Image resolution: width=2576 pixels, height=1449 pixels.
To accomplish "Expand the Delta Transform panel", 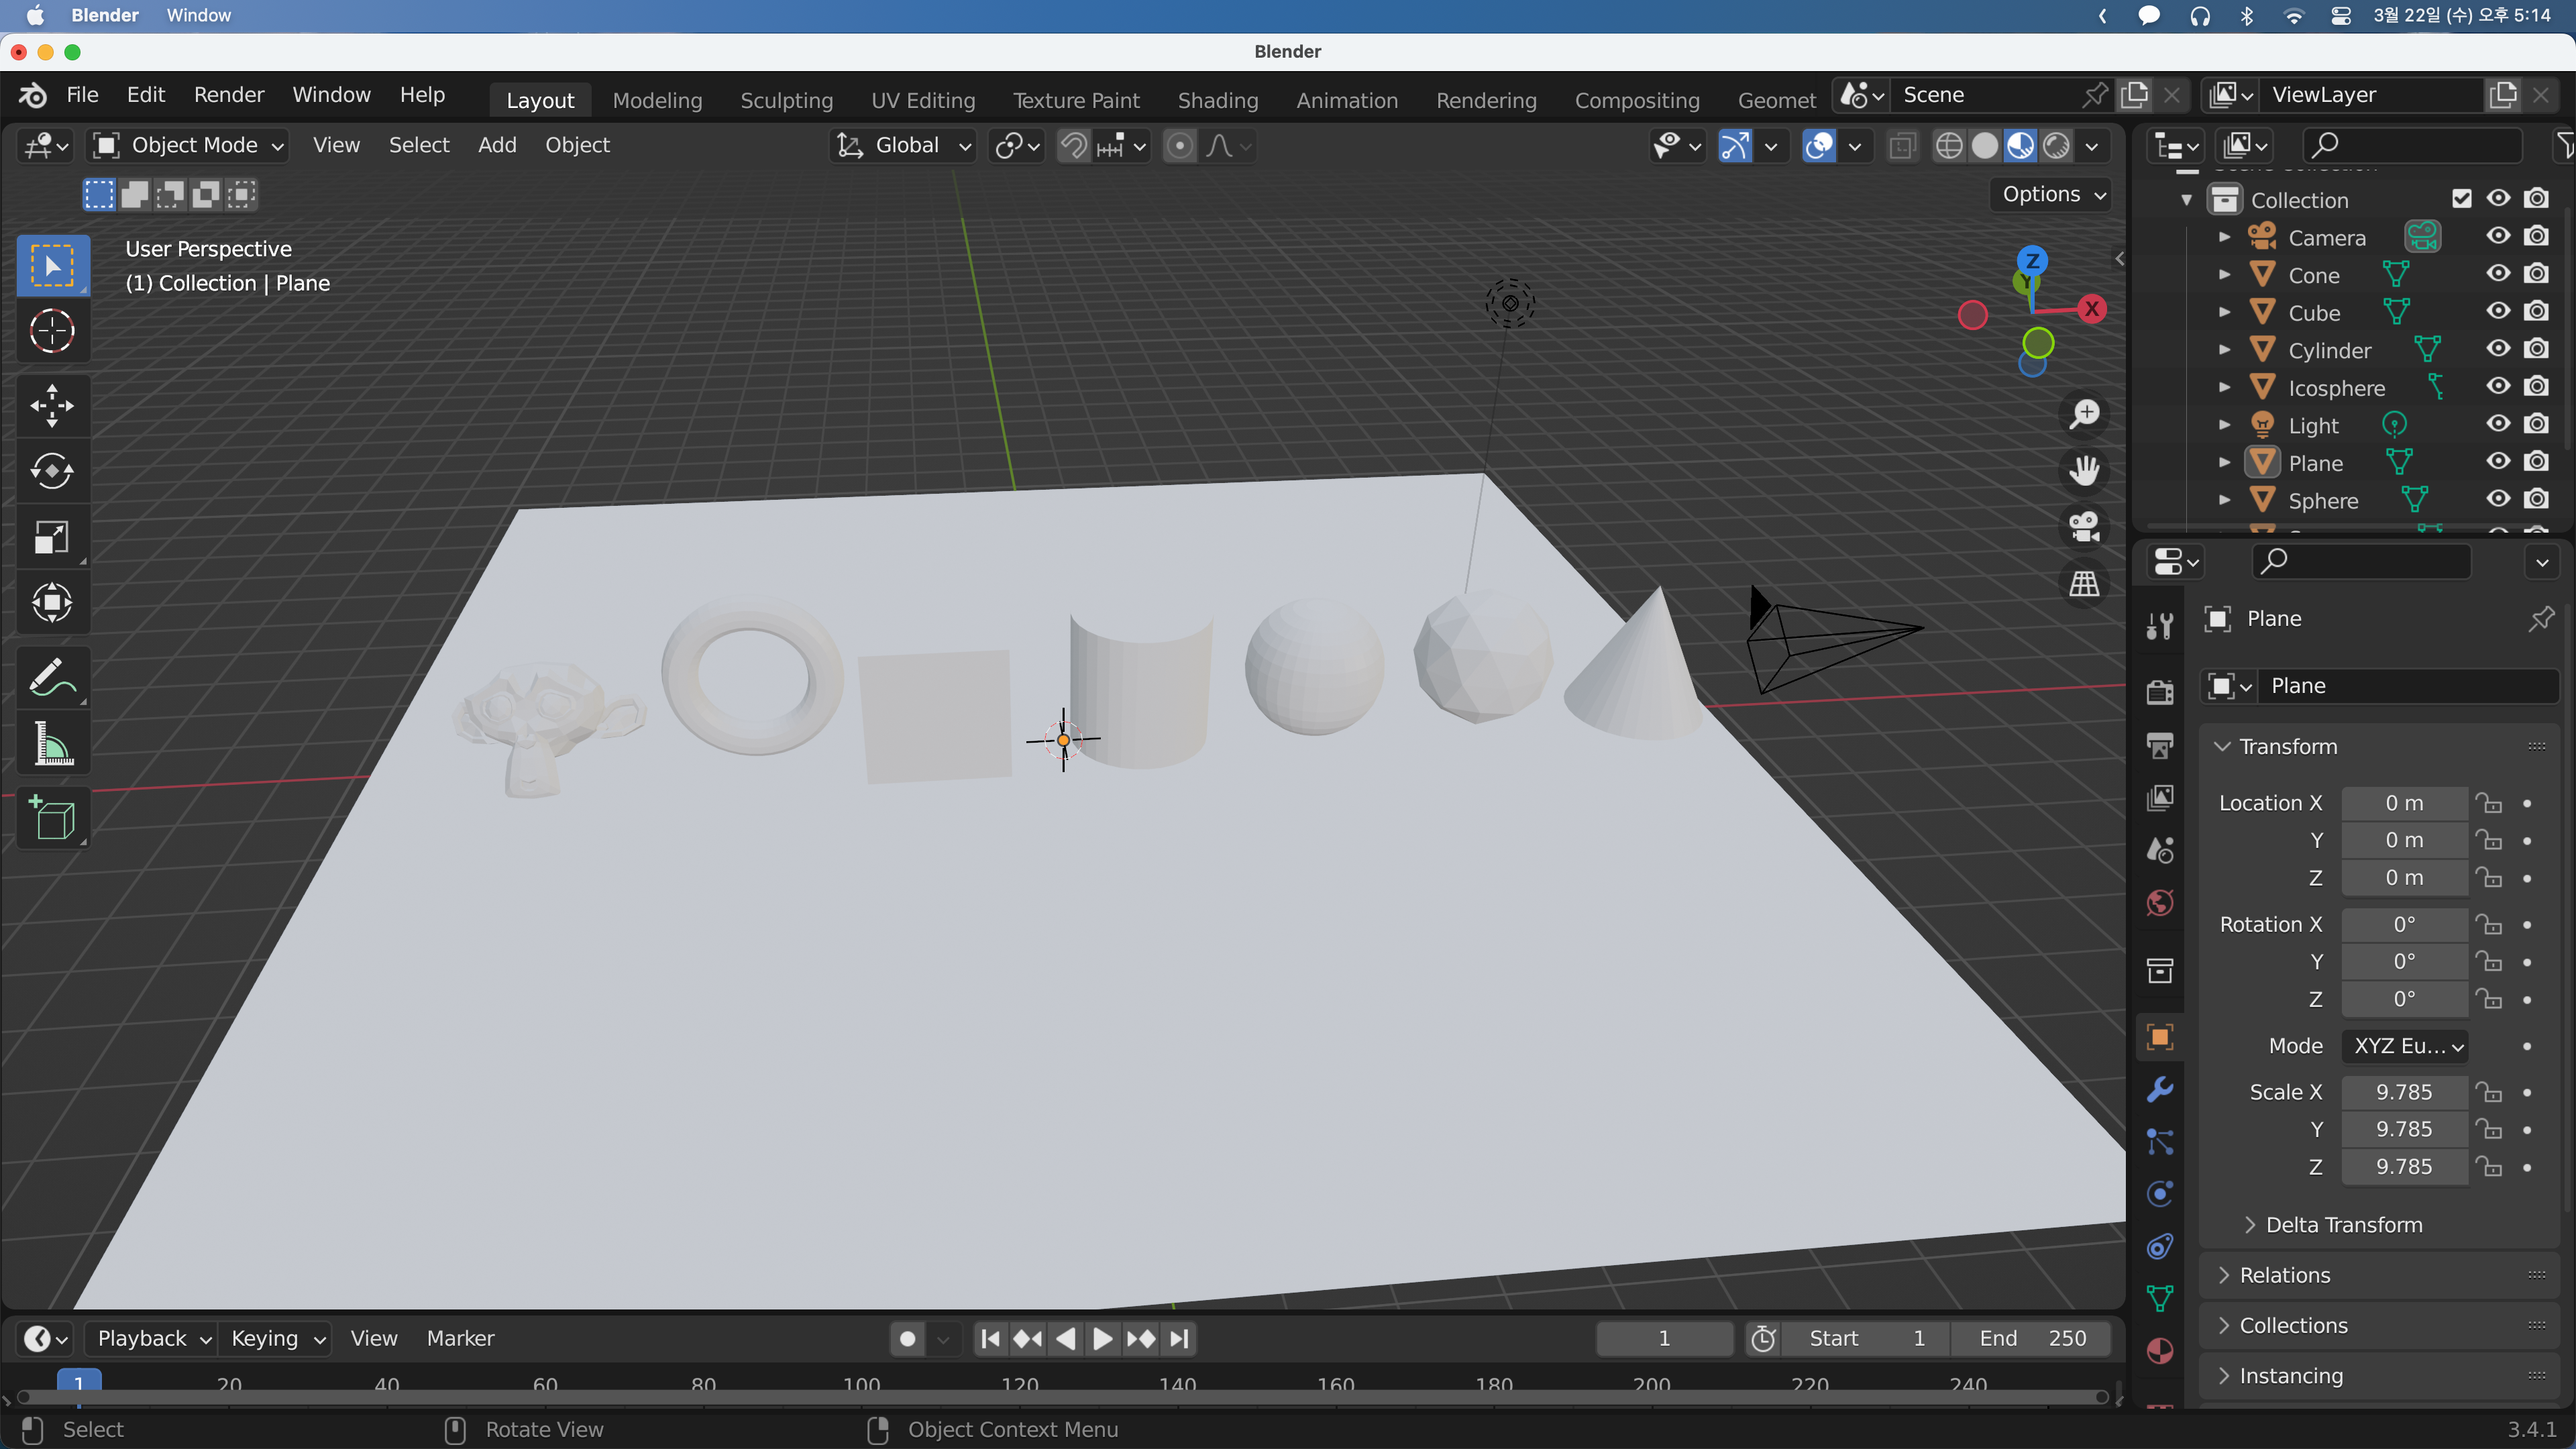I will point(2249,1225).
